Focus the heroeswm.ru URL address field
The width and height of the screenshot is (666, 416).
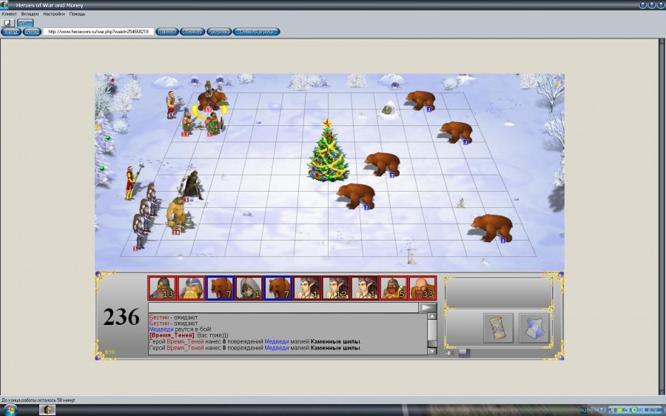[x=98, y=32]
